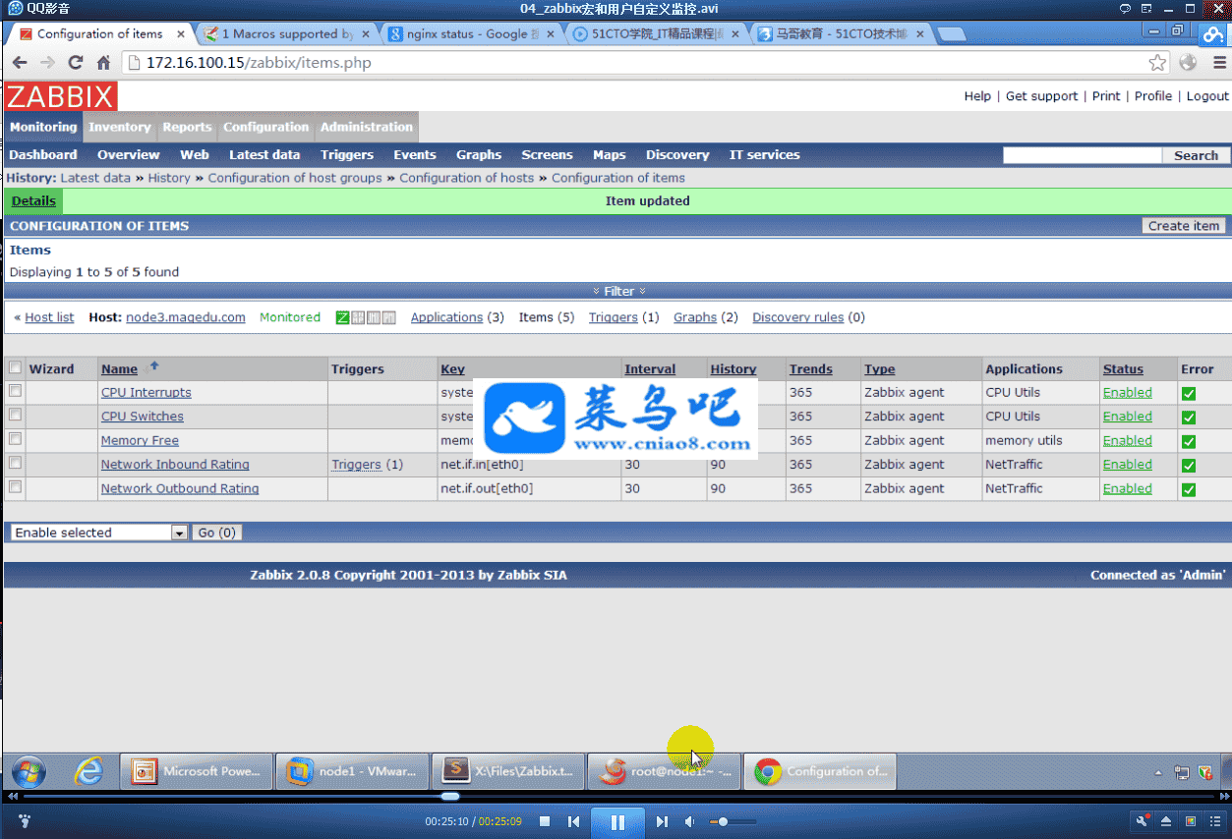This screenshot has height=839, width=1232.
Task: Sort items by the Type column
Action: coord(879,369)
